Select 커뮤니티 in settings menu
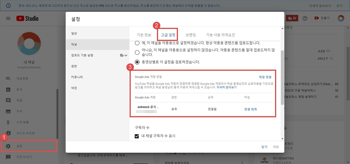Viewport: 350px width, 164px height. click(x=97, y=77)
